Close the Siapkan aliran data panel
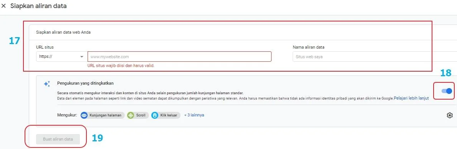Viewport: 457px width, 149px height. pyautogui.click(x=4, y=6)
